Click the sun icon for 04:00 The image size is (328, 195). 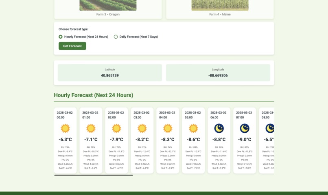(168, 128)
